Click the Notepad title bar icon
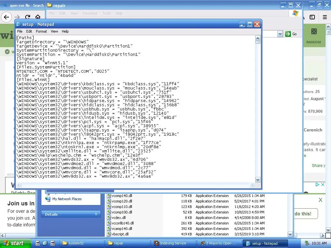 tap(18, 24)
